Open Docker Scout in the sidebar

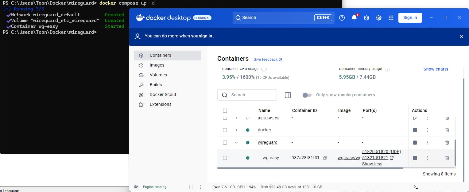pyautogui.click(x=168, y=95)
